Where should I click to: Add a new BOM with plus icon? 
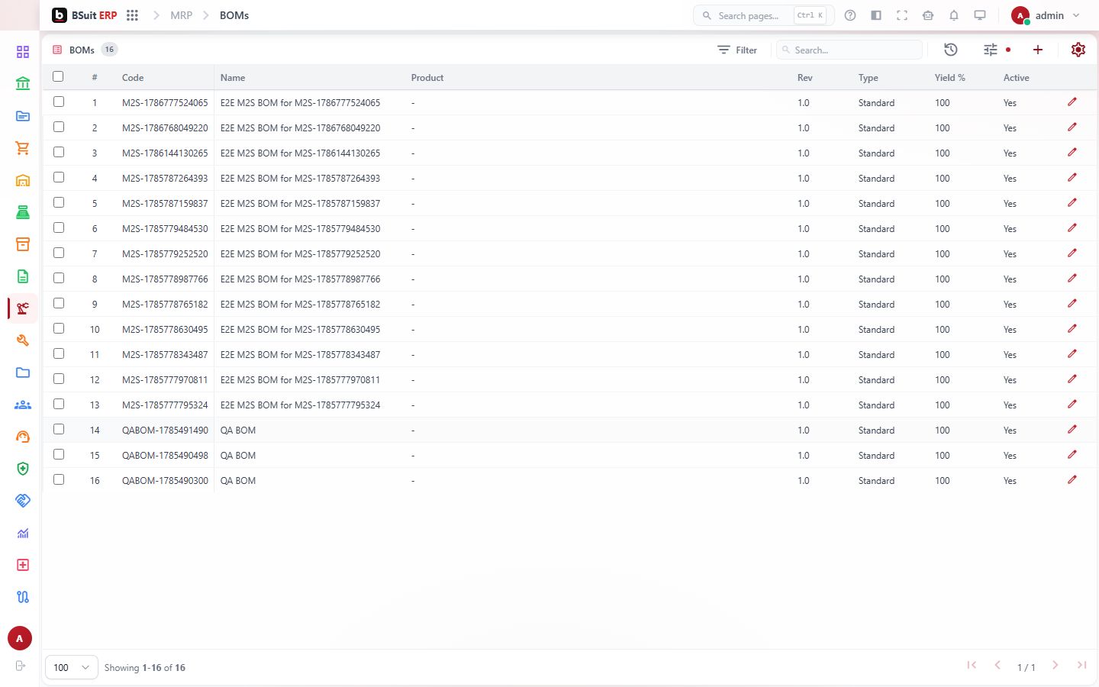(1038, 50)
